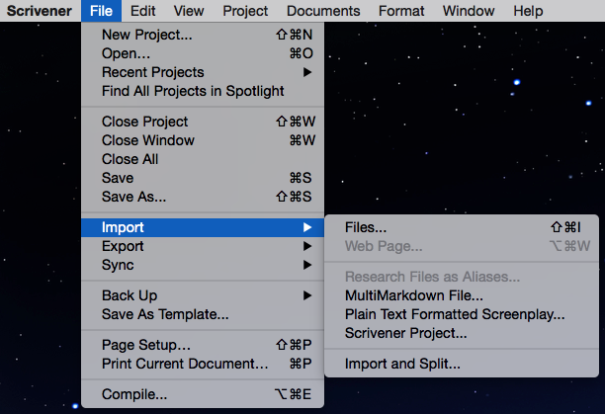This screenshot has width=605, height=414.
Task: Choose MultiMarkdown File import option
Action: (x=413, y=295)
